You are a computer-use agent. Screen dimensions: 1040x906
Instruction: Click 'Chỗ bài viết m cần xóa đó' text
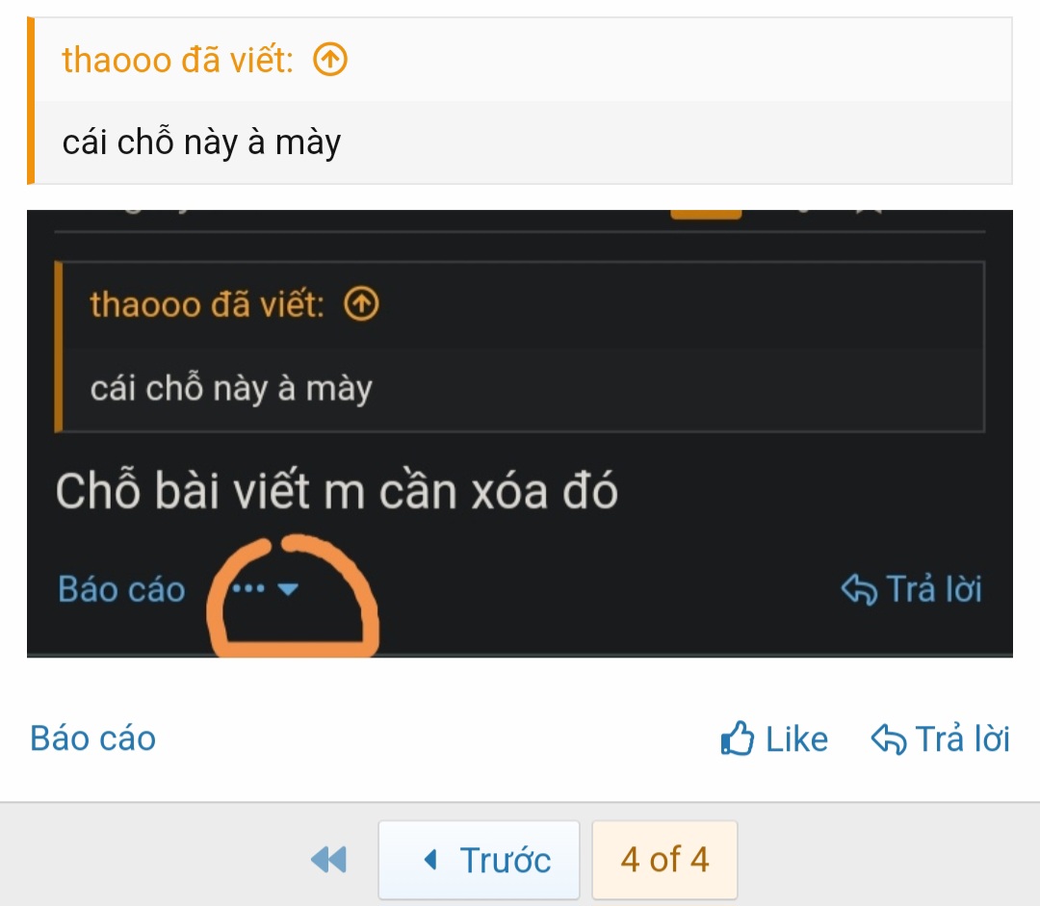tap(337, 491)
